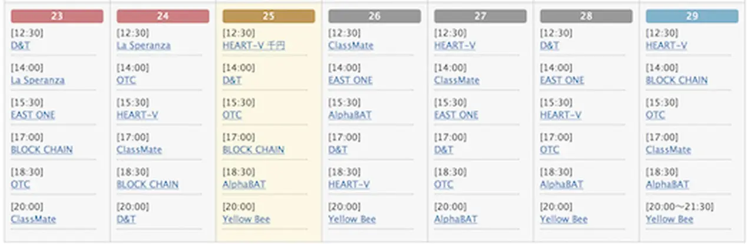This screenshot has height=244, width=754.
Task: Open BLOCK CHAIN at 14:00 on day 29
Action: click(x=677, y=80)
